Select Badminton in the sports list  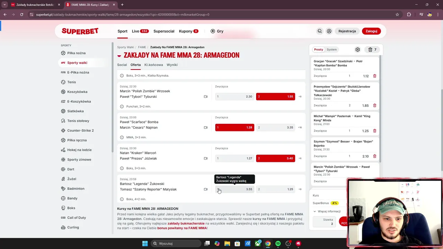73,188
